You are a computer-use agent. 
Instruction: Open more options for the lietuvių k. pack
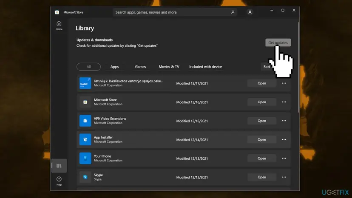pos(284,83)
